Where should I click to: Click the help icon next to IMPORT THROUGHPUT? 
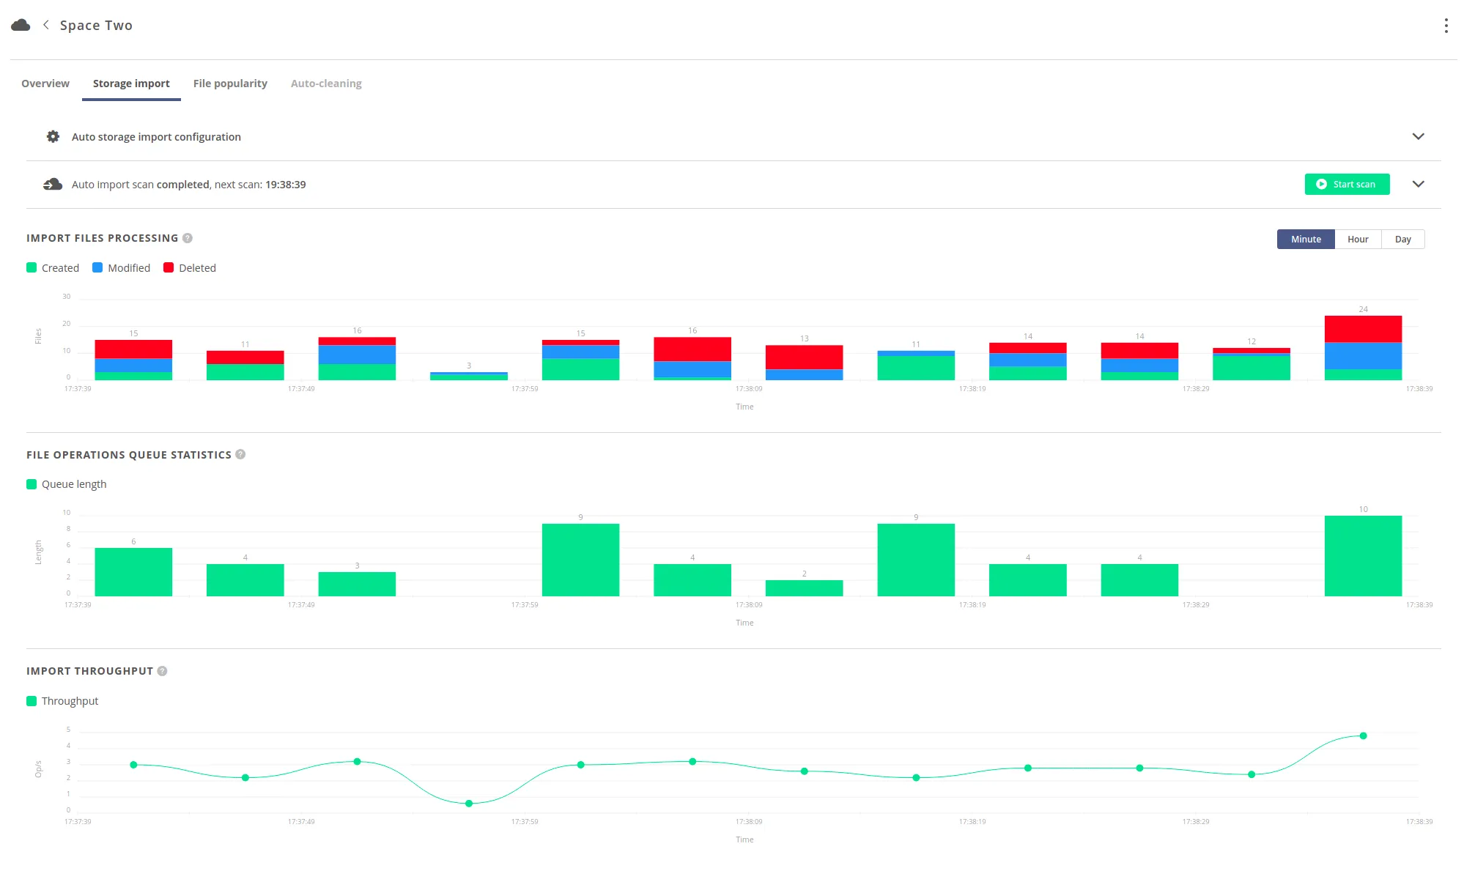(162, 670)
